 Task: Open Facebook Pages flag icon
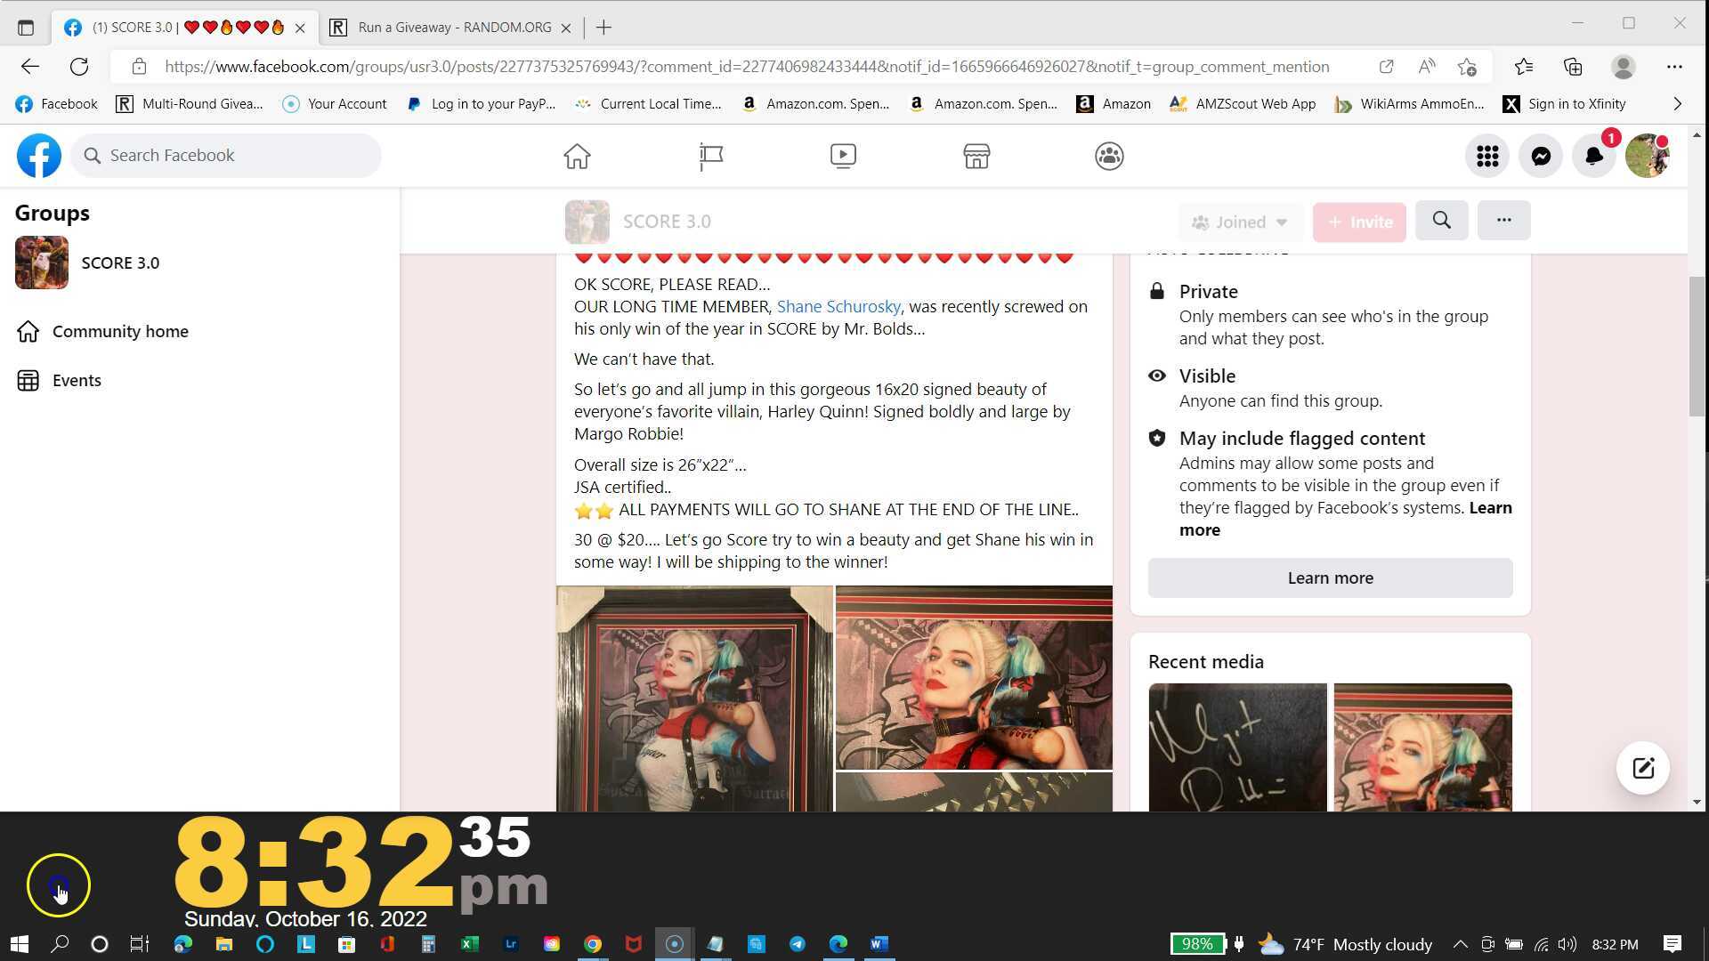click(710, 156)
